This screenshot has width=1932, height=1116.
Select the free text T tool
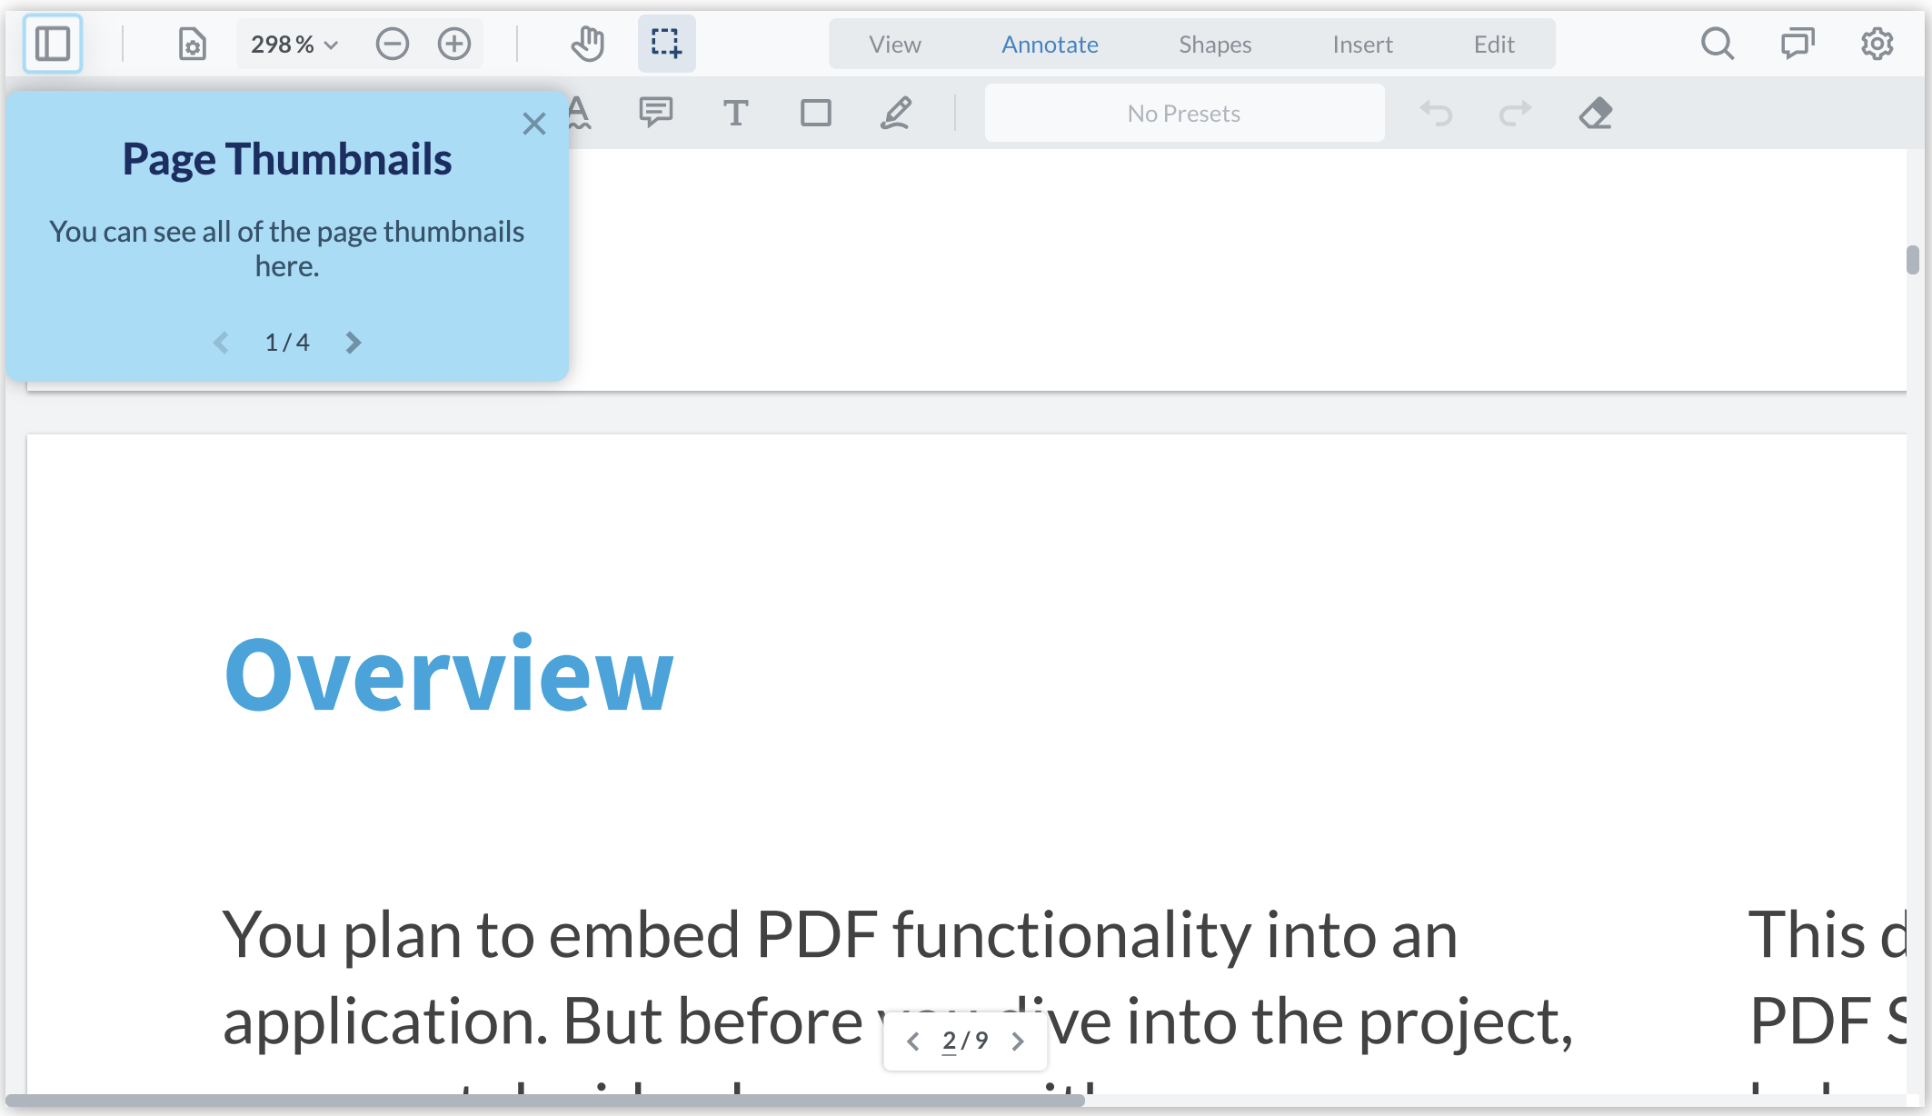(x=735, y=114)
